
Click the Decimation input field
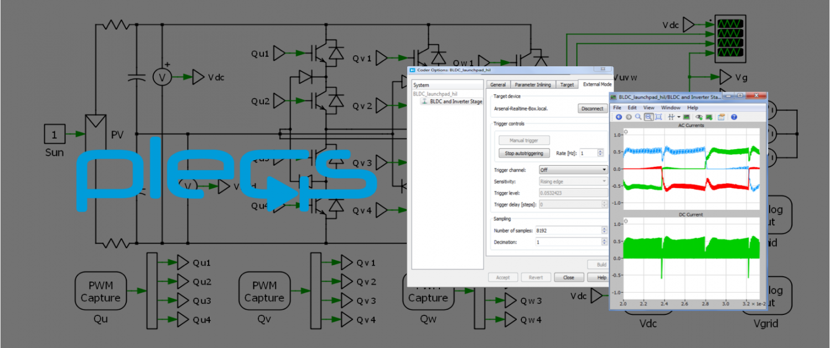click(x=569, y=242)
